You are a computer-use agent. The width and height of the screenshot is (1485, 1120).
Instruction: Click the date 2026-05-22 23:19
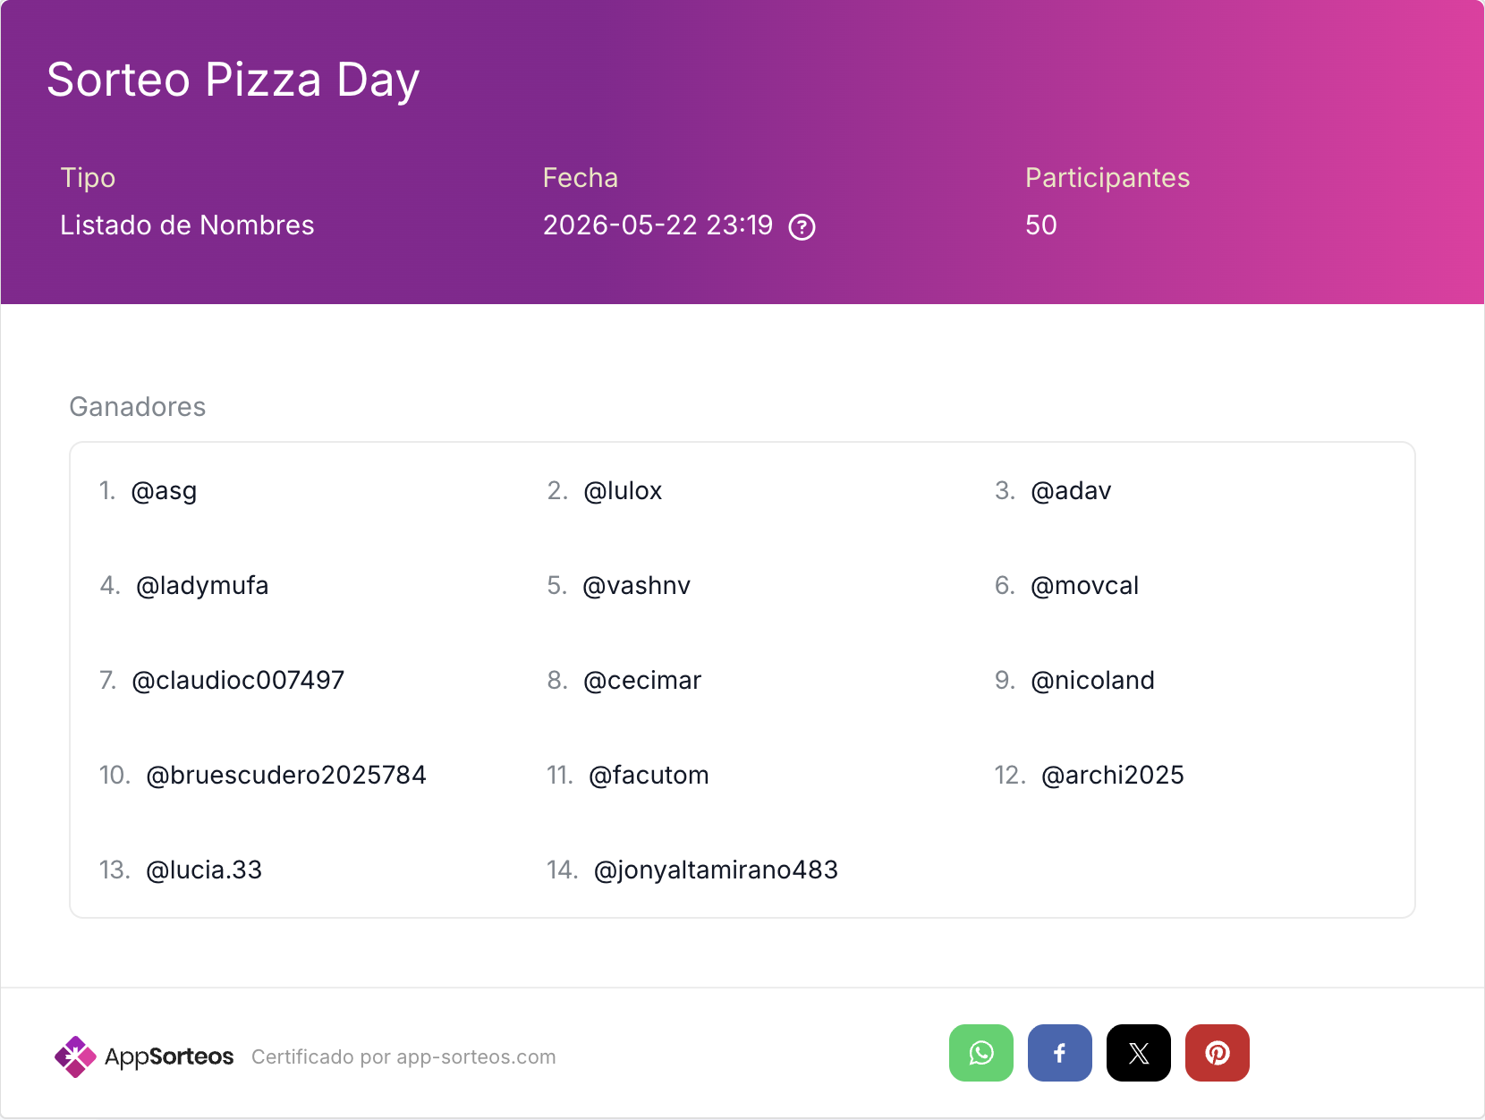click(x=658, y=225)
